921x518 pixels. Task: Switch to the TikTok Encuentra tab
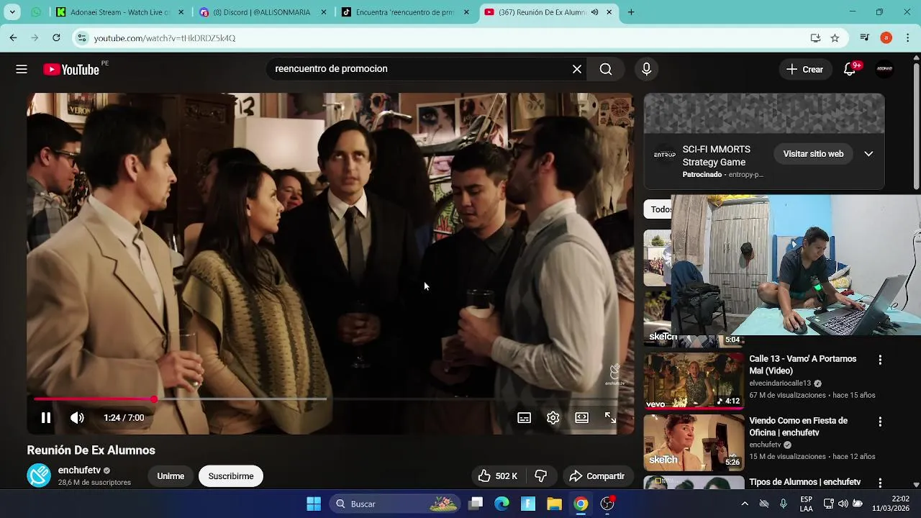pyautogui.click(x=406, y=12)
